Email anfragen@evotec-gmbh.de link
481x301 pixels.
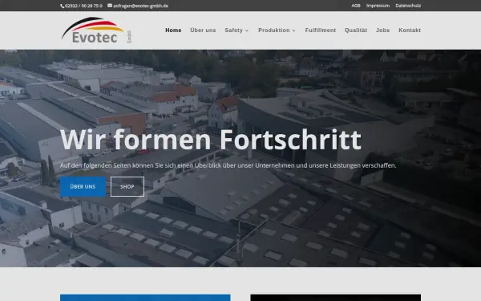click(x=140, y=6)
